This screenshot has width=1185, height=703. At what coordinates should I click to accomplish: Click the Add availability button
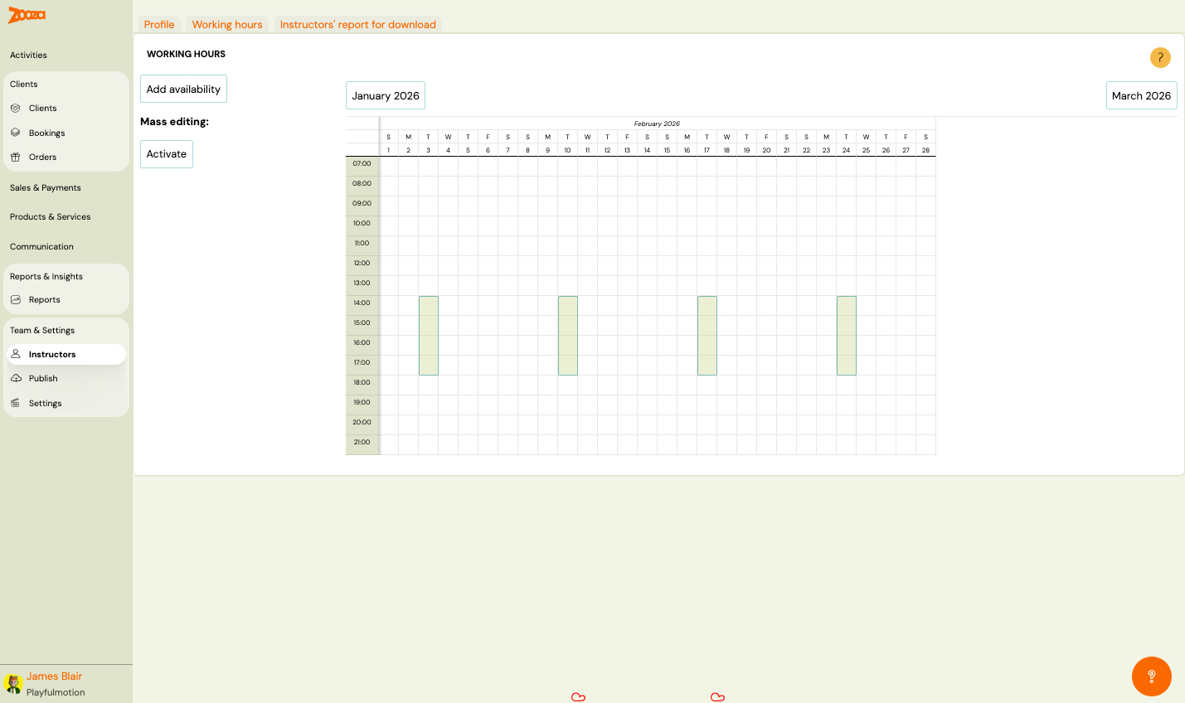coord(183,90)
